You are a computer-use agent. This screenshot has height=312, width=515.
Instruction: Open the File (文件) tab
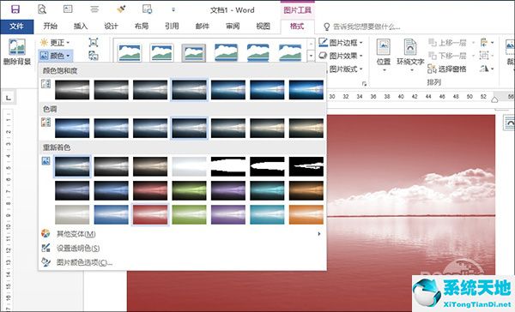click(x=17, y=27)
